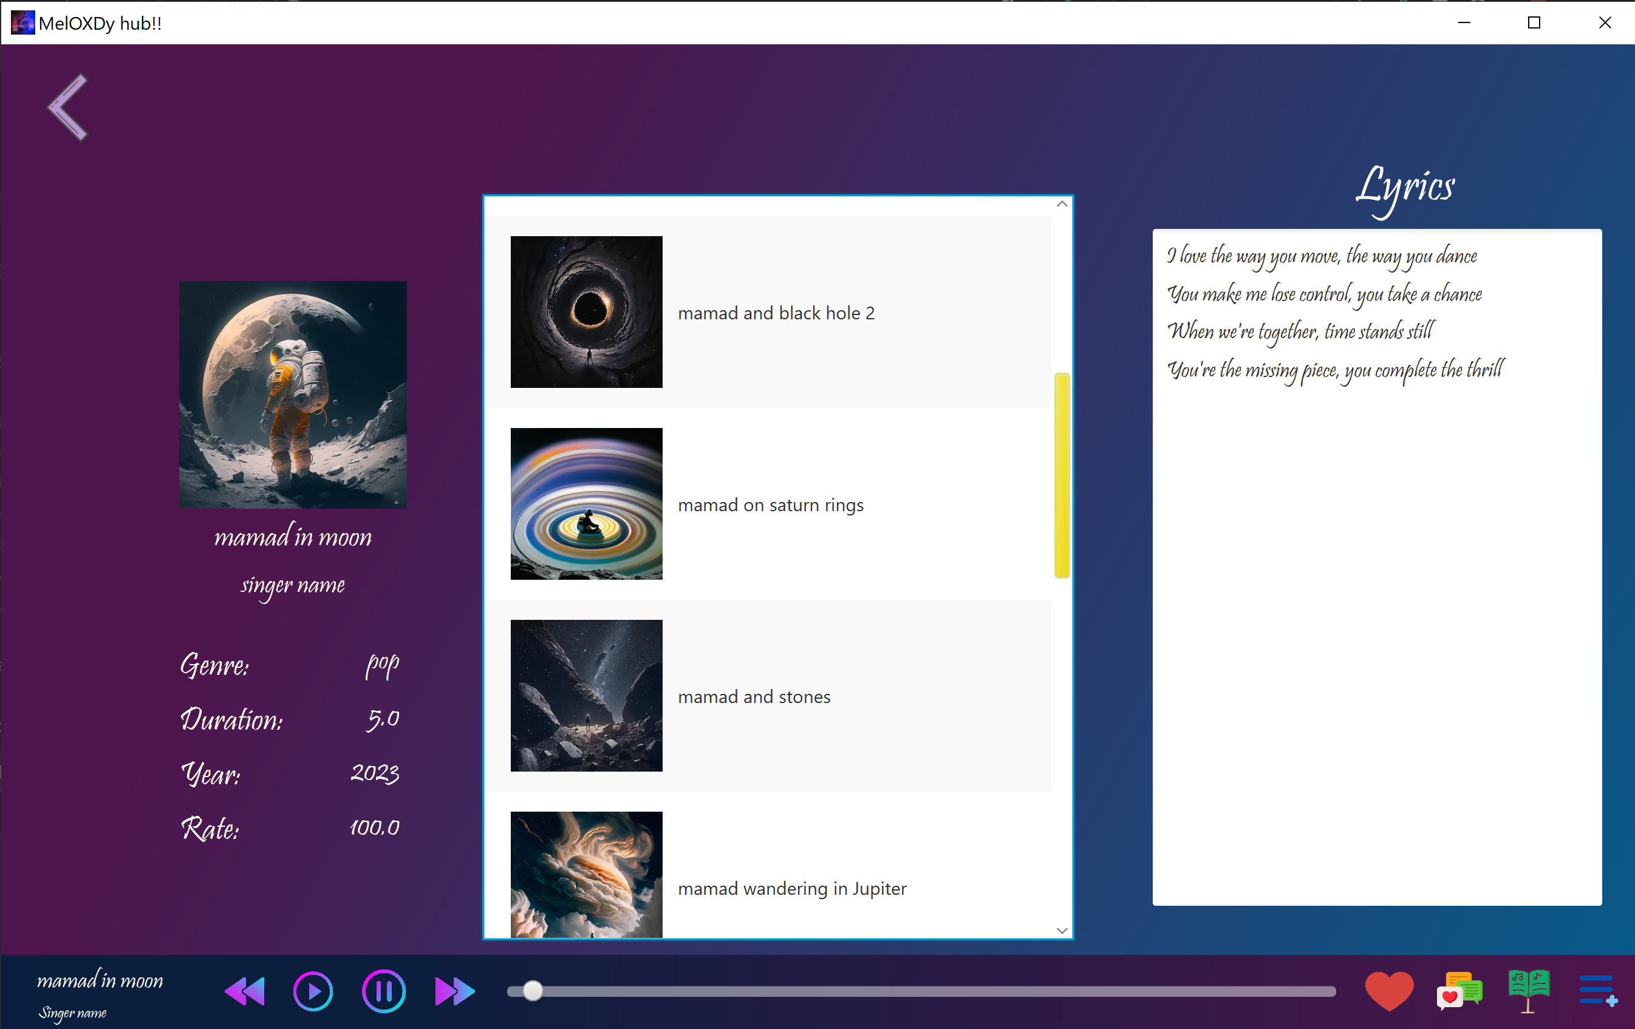Click inside the lyrics text area
Screen dimensions: 1635x1029
[x=1376, y=611]
